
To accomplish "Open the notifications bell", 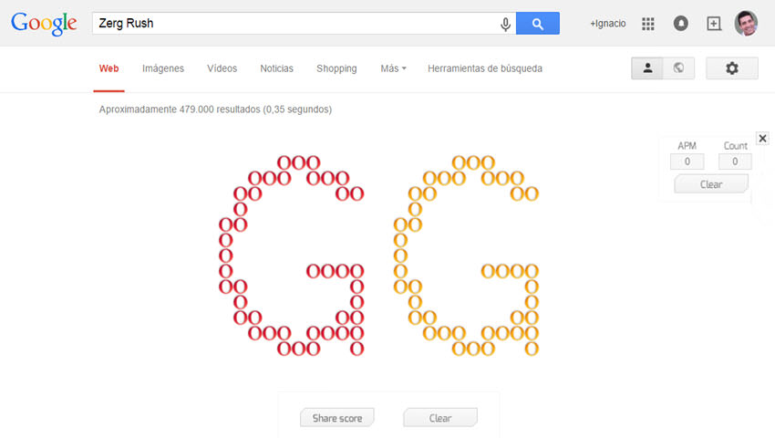I will [x=680, y=23].
